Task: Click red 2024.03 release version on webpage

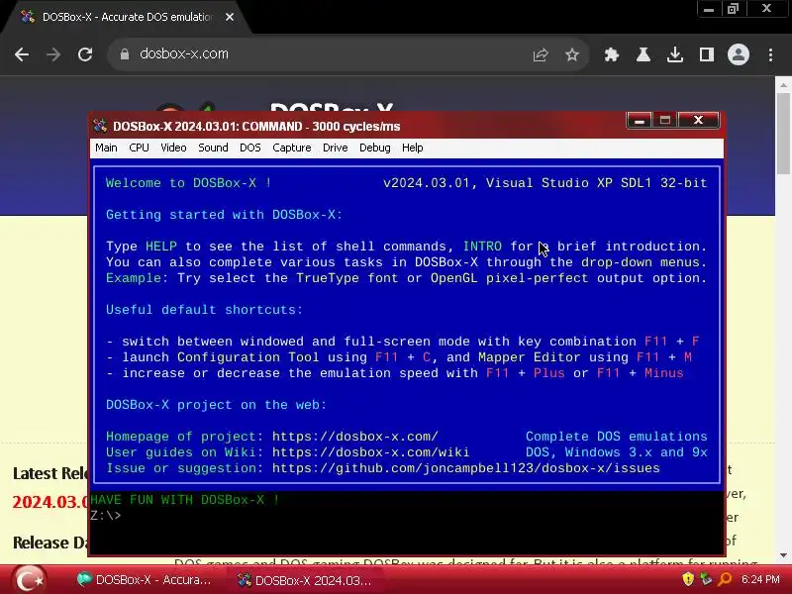Action: 50,502
